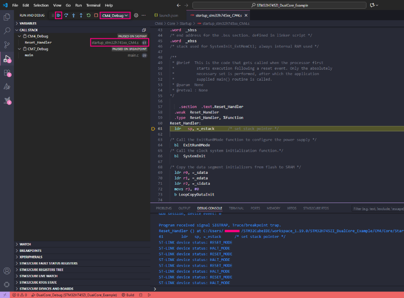Click the debug console filter input field
404x298 pixels.
click(377, 209)
